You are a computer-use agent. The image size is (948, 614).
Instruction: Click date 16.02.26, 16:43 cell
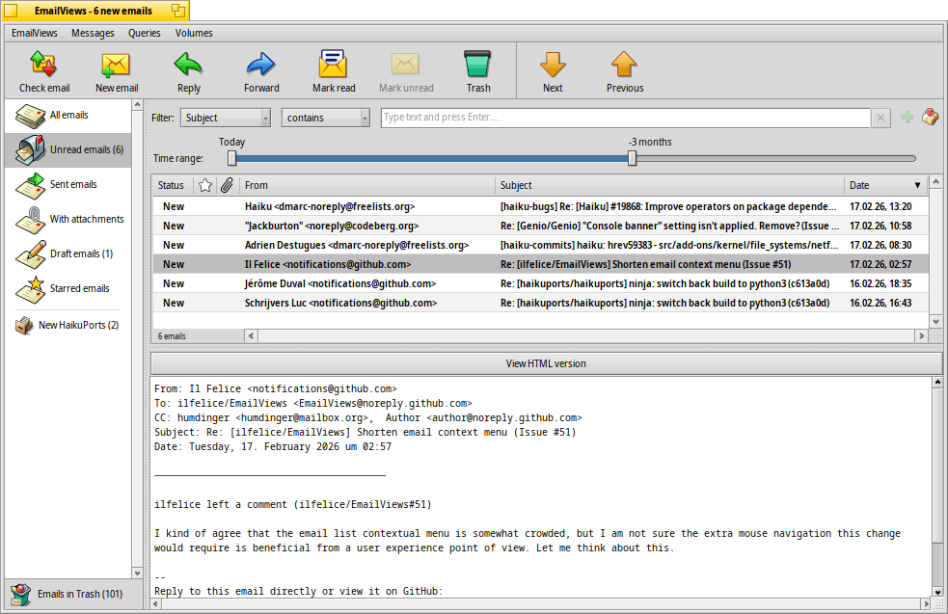[x=880, y=304]
